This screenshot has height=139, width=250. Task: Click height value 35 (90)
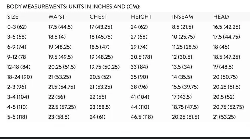point(139,77)
